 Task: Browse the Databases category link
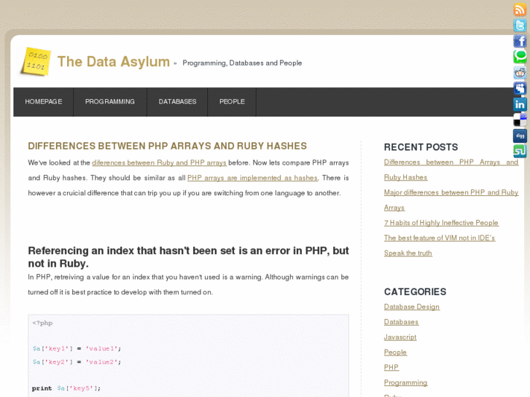(x=401, y=322)
